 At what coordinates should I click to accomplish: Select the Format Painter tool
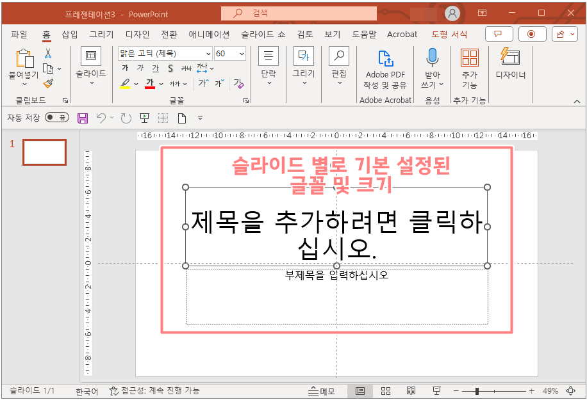pyautogui.click(x=47, y=83)
